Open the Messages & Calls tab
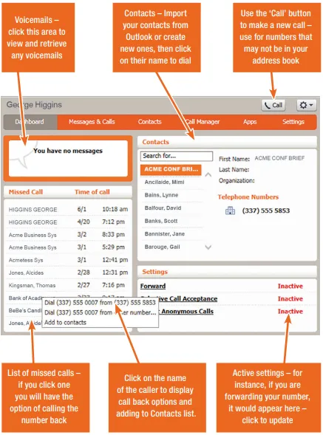This screenshot has width=323, height=435. point(92,122)
